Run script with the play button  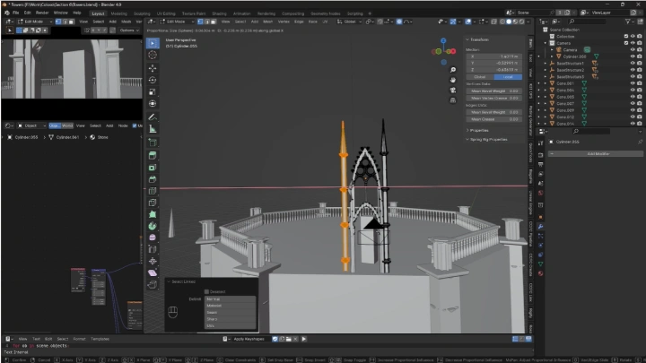pyautogui.click(x=304, y=339)
